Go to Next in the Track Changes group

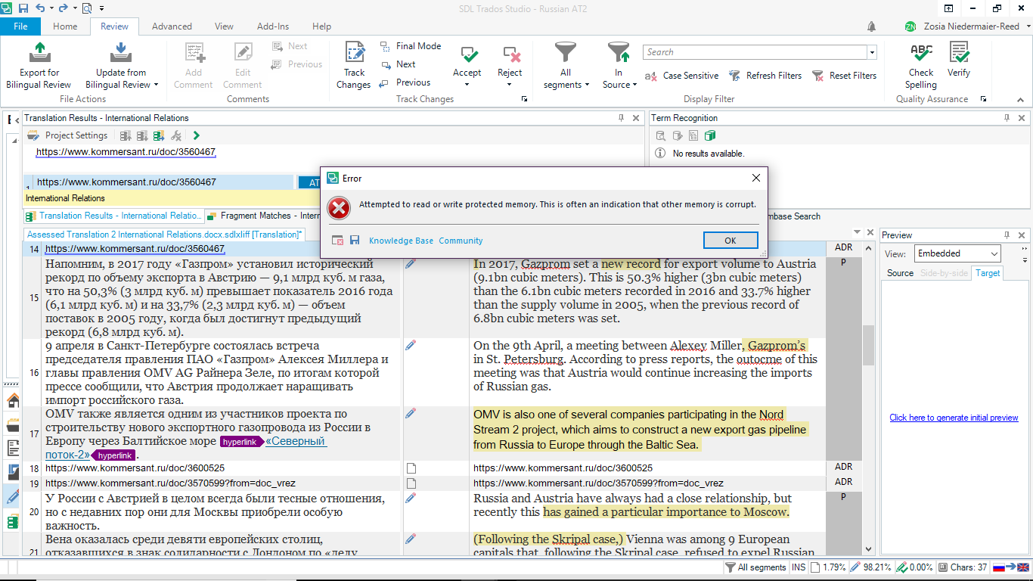coord(398,64)
